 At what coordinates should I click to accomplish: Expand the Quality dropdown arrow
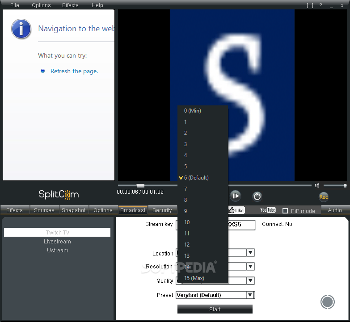250,281
